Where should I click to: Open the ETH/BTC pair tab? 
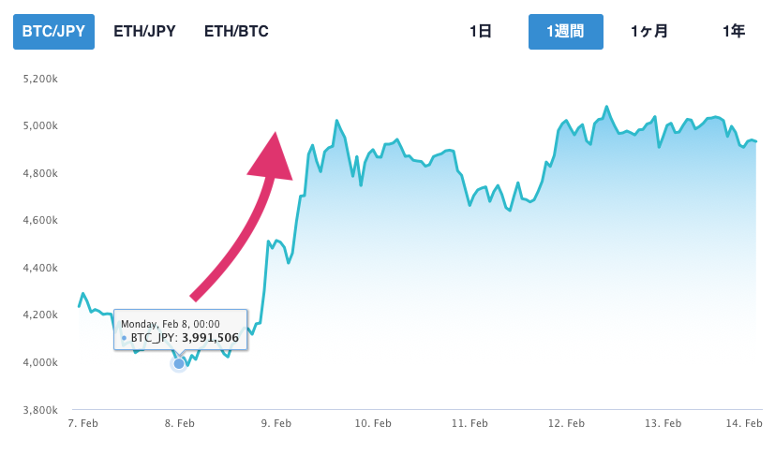tap(236, 32)
